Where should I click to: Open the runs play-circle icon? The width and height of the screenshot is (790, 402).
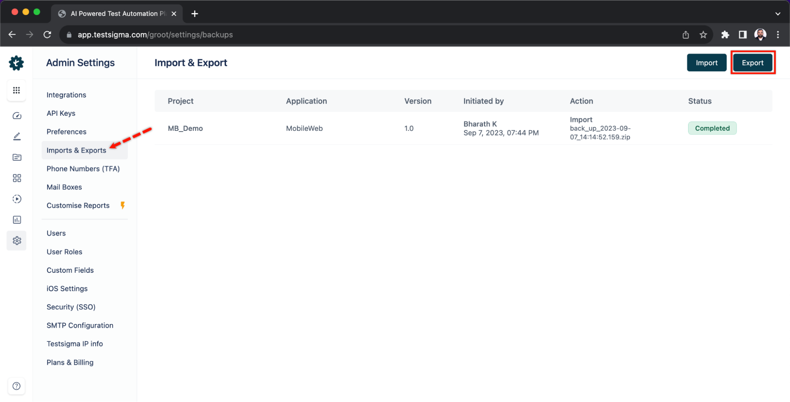tap(17, 199)
